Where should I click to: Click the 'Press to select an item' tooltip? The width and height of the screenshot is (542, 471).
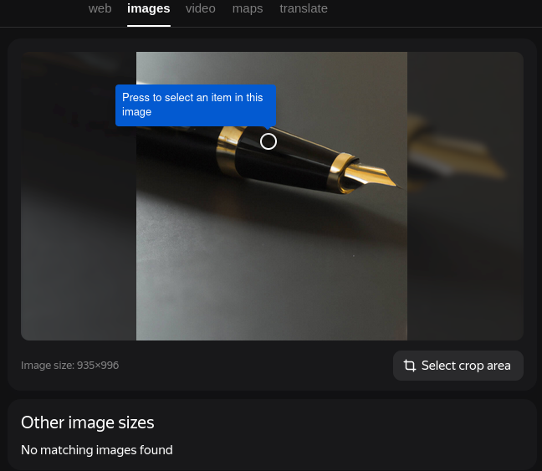[x=196, y=105]
